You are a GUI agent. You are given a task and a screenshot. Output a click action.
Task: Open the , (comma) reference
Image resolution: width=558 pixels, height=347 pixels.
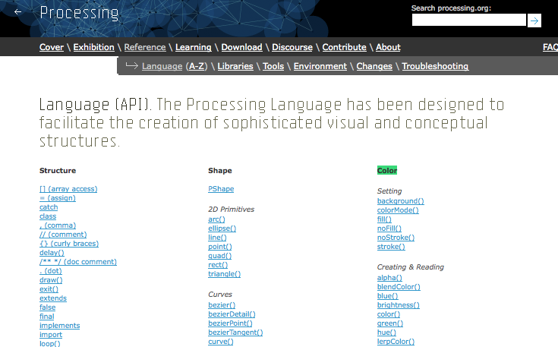(x=58, y=226)
